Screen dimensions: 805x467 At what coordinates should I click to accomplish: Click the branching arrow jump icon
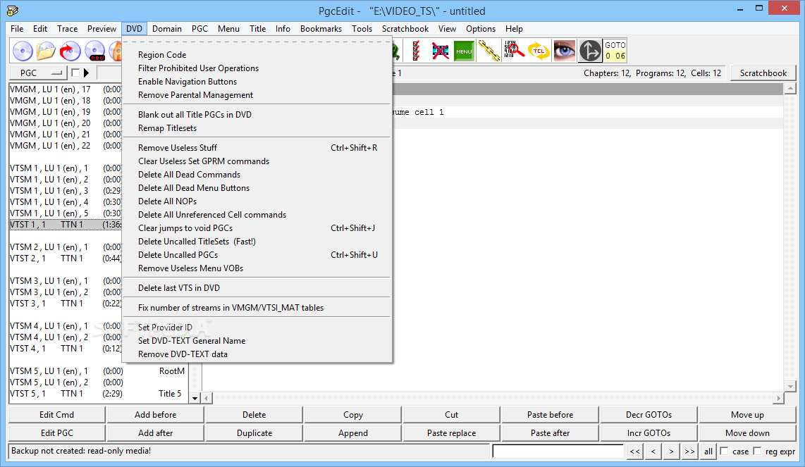click(x=590, y=51)
